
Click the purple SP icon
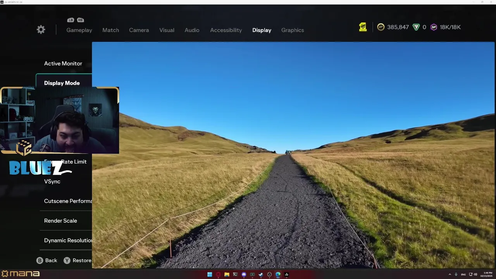pos(434,27)
